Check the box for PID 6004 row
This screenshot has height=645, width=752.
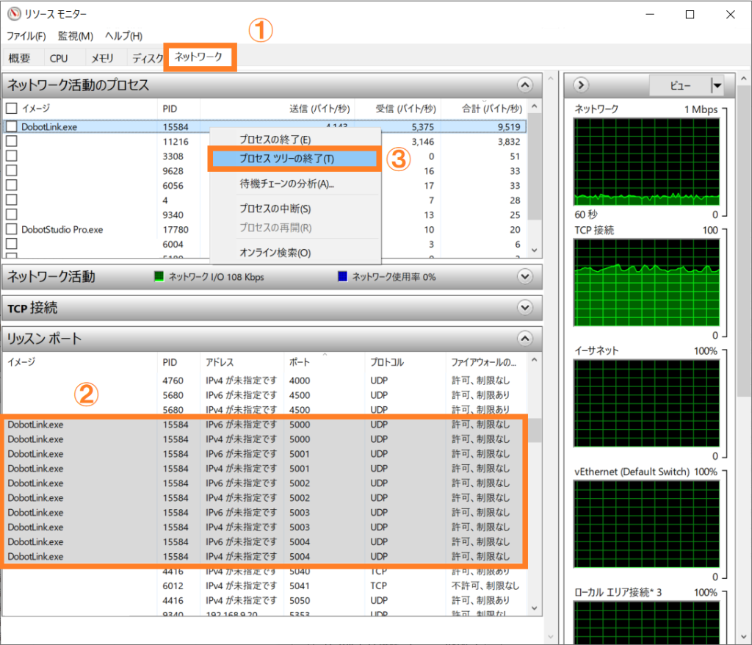pos(12,244)
